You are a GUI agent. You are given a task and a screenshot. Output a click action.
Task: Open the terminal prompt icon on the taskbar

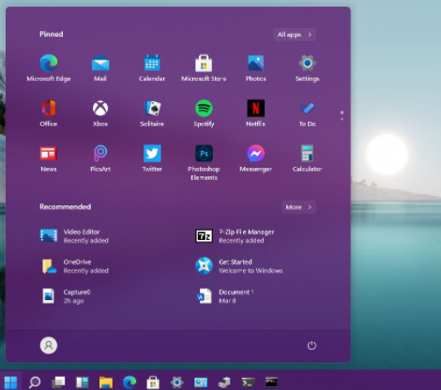click(248, 382)
